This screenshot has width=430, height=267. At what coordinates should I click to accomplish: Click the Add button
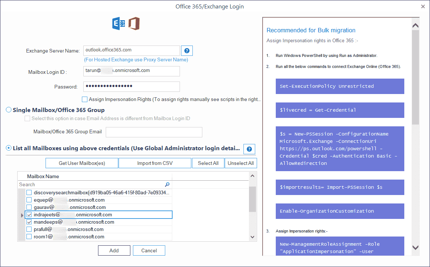[x=114, y=250]
